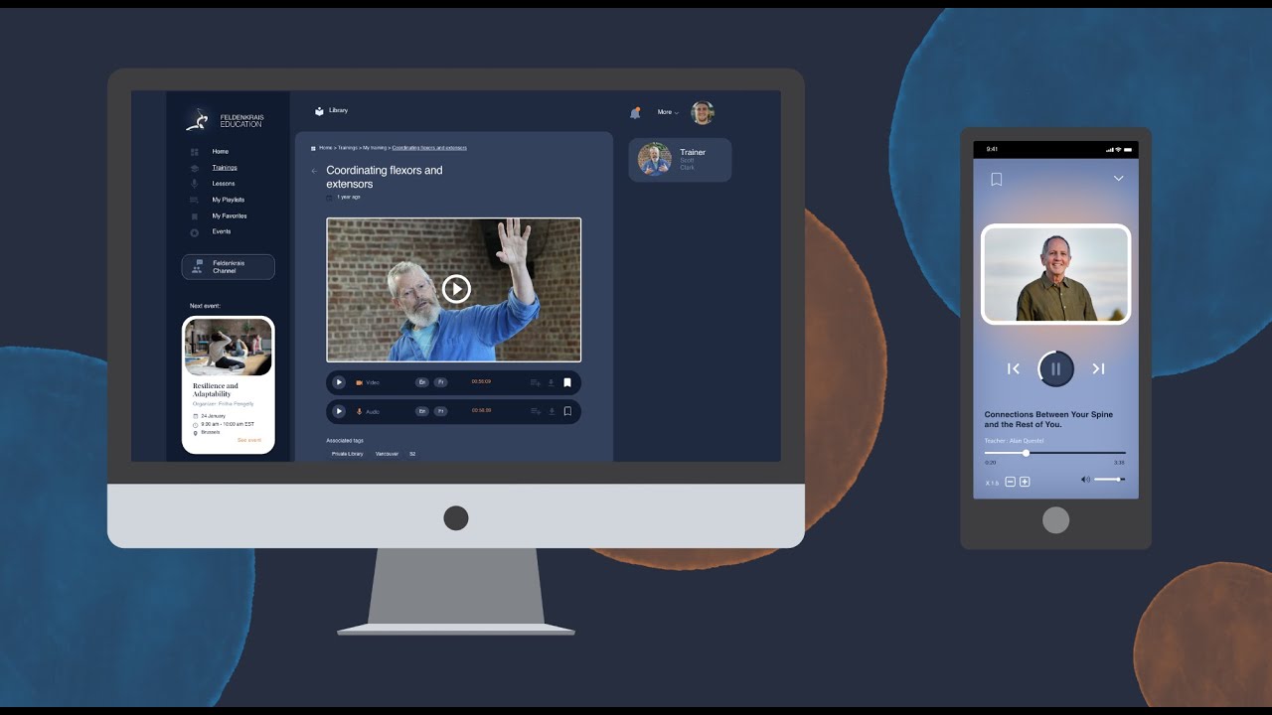Mute audio via phone speaker icon
The height and width of the screenshot is (715, 1272).
(x=1085, y=480)
